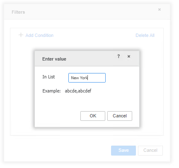Click empty space below the Example line

pyautogui.click(x=87, y=102)
